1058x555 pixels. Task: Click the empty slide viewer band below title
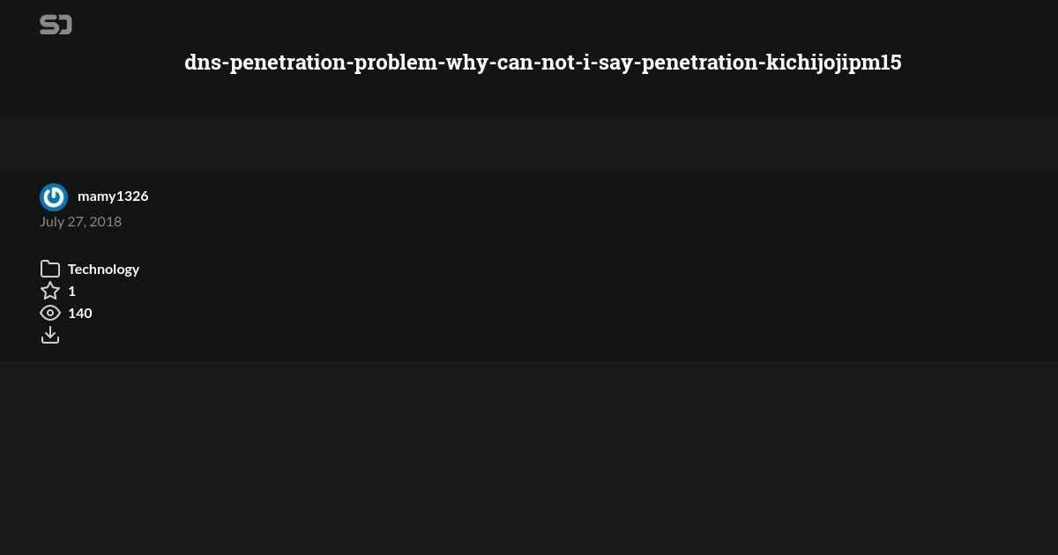click(529, 143)
